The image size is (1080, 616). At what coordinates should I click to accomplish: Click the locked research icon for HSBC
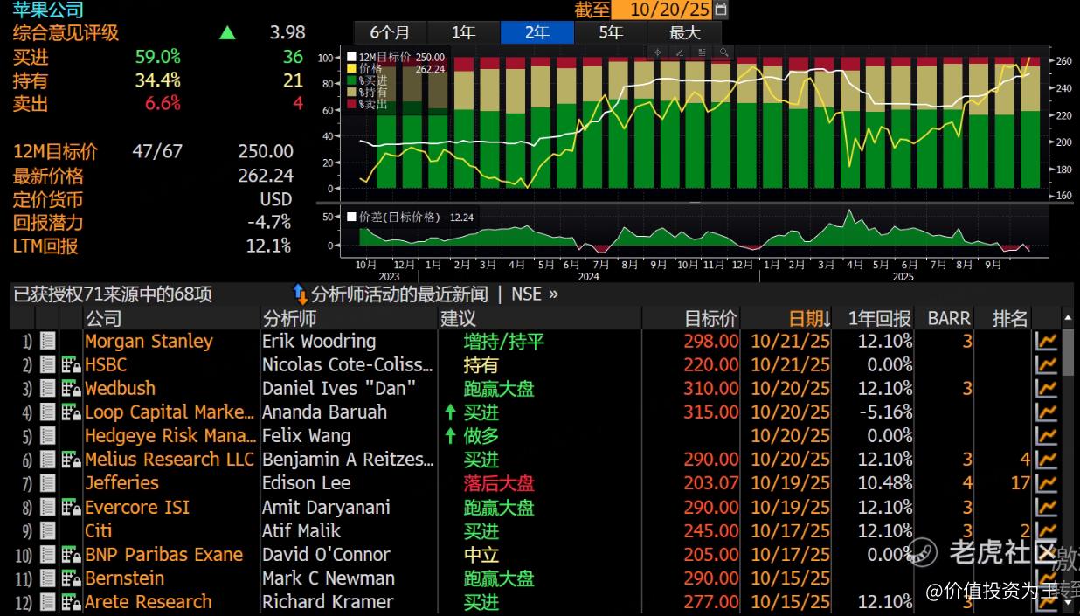coord(71,364)
